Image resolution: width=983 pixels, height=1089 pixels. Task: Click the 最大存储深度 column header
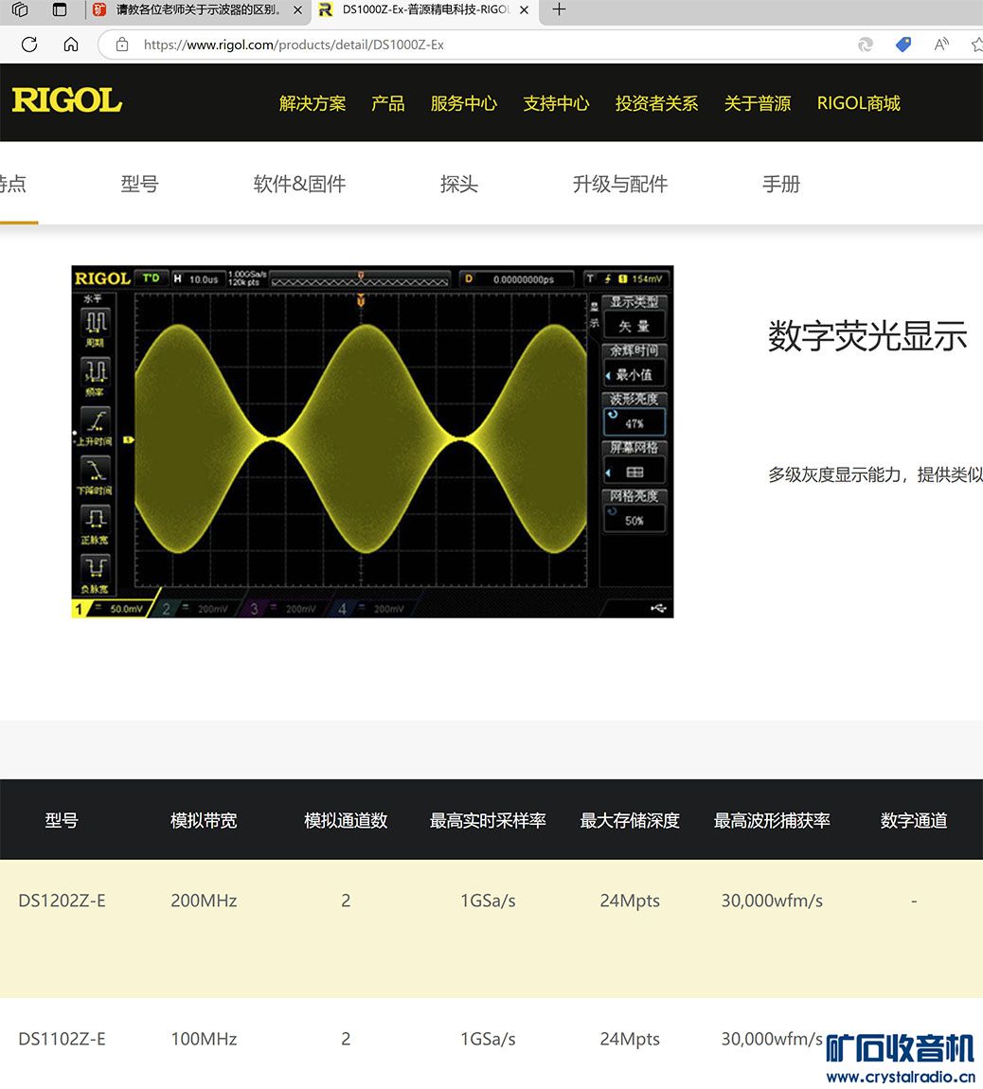630,820
